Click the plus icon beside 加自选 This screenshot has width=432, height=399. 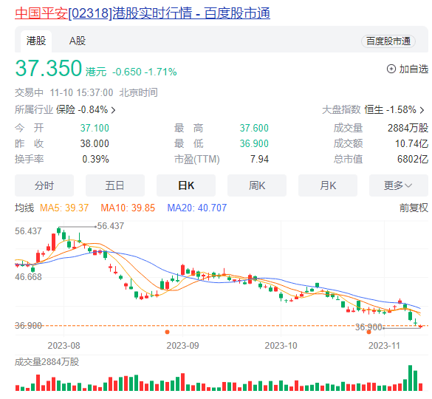(391, 69)
